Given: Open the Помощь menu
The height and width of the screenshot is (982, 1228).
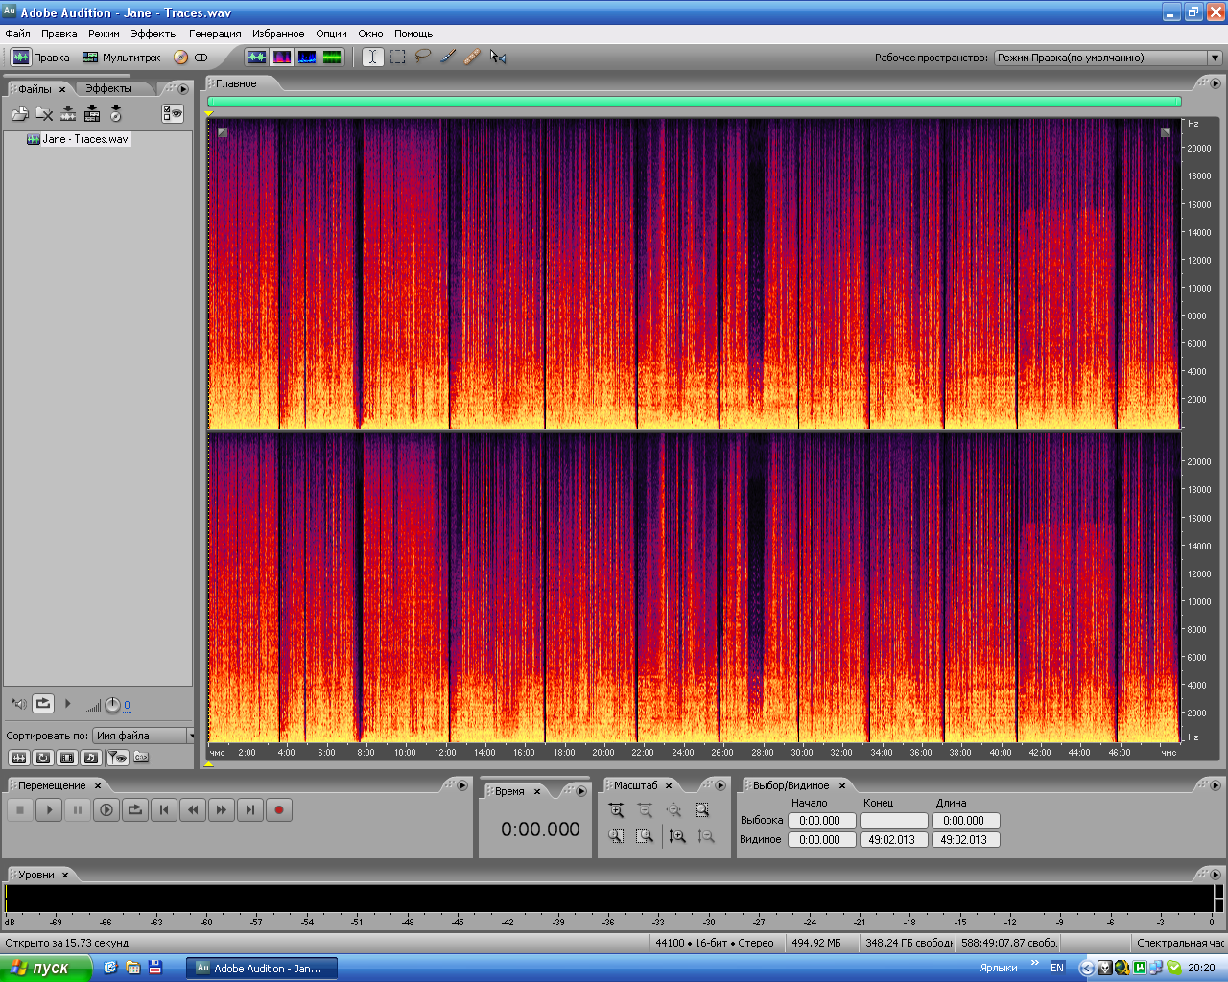Looking at the screenshot, I should coord(413,34).
